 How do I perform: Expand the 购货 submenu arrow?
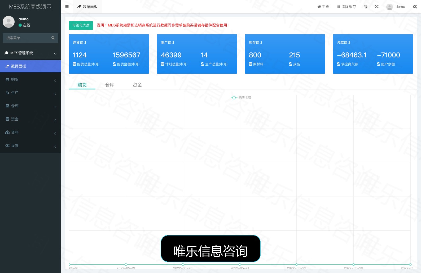(55, 80)
